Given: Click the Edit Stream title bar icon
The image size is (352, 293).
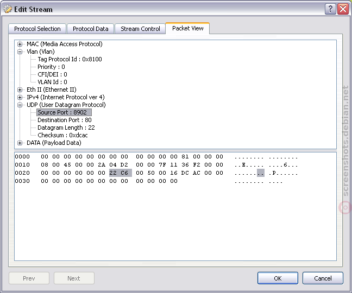Looking at the screenshot, I should (8, 9).
